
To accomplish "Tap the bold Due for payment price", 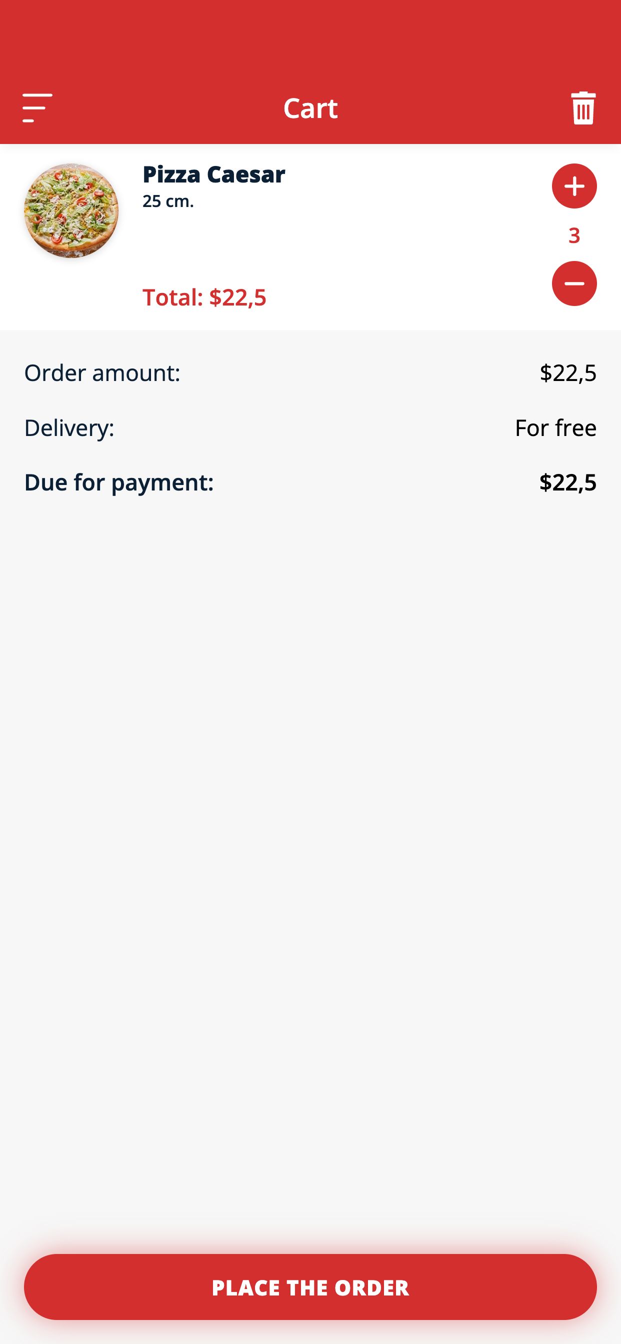I will [x=568, y=482].
